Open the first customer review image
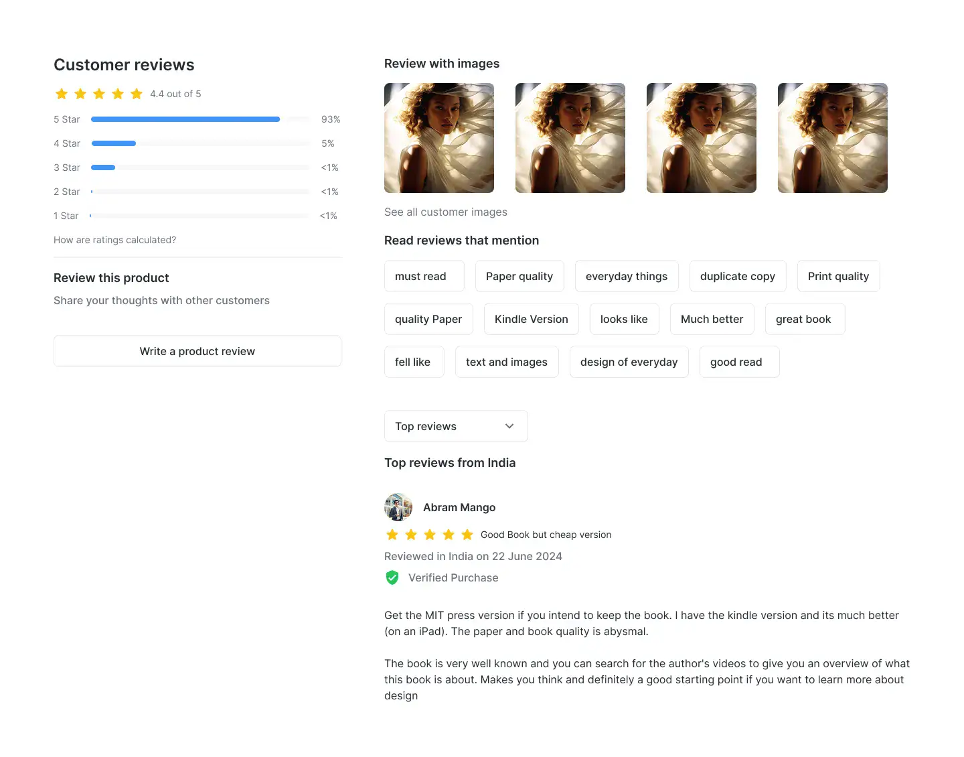 439,138
